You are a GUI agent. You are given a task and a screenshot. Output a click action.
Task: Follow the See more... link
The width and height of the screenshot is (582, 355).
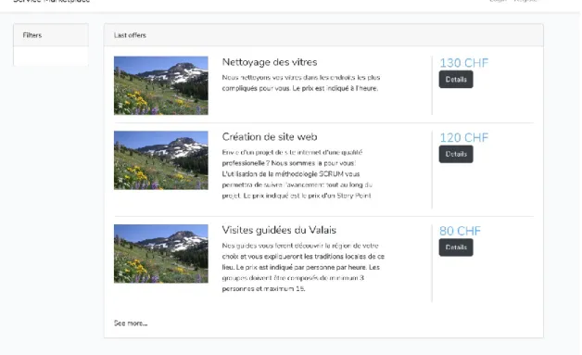[x=131, y=323]
